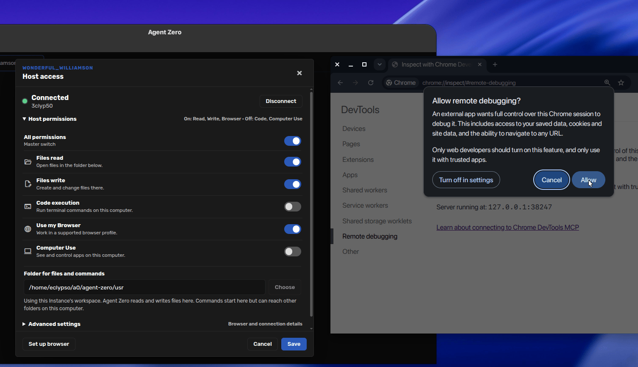Click the Use my Browser globe icon
The image size is (638, 367).
(28, 229)
